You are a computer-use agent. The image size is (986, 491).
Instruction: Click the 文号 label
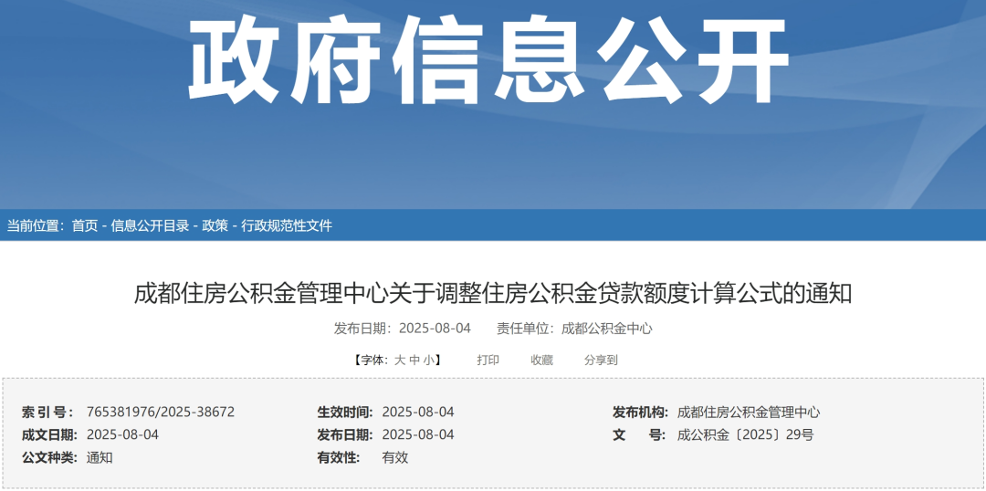pyautogui.click(x=639, y=435)
